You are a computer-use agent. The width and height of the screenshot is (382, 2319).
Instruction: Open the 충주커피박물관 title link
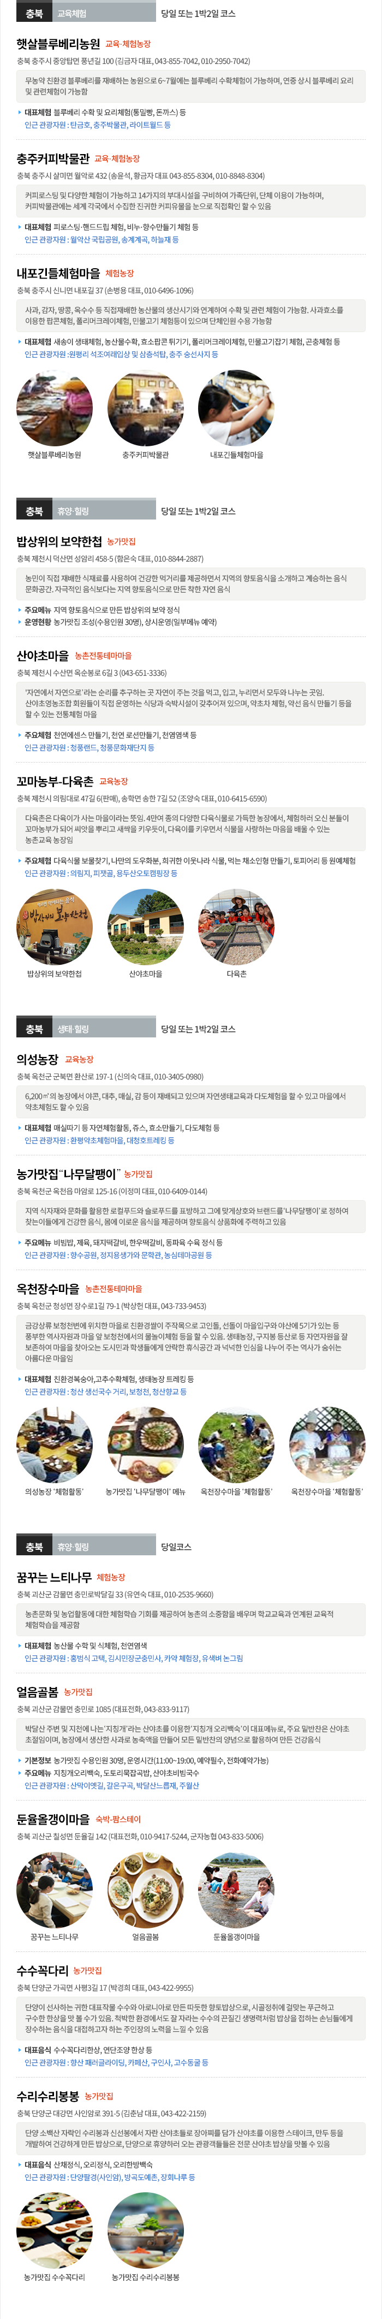[53, 157]
